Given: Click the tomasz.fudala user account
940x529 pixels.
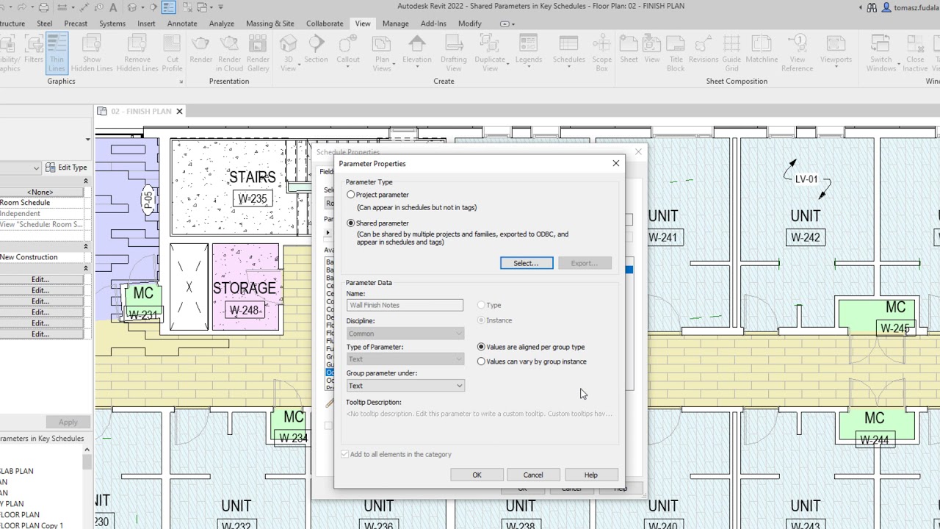Looking at the screenshot, I should (911, 7).
